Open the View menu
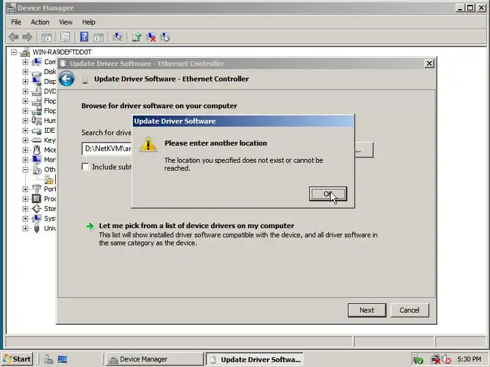This screenshot has height=367, width=490. tap(66, 22)
